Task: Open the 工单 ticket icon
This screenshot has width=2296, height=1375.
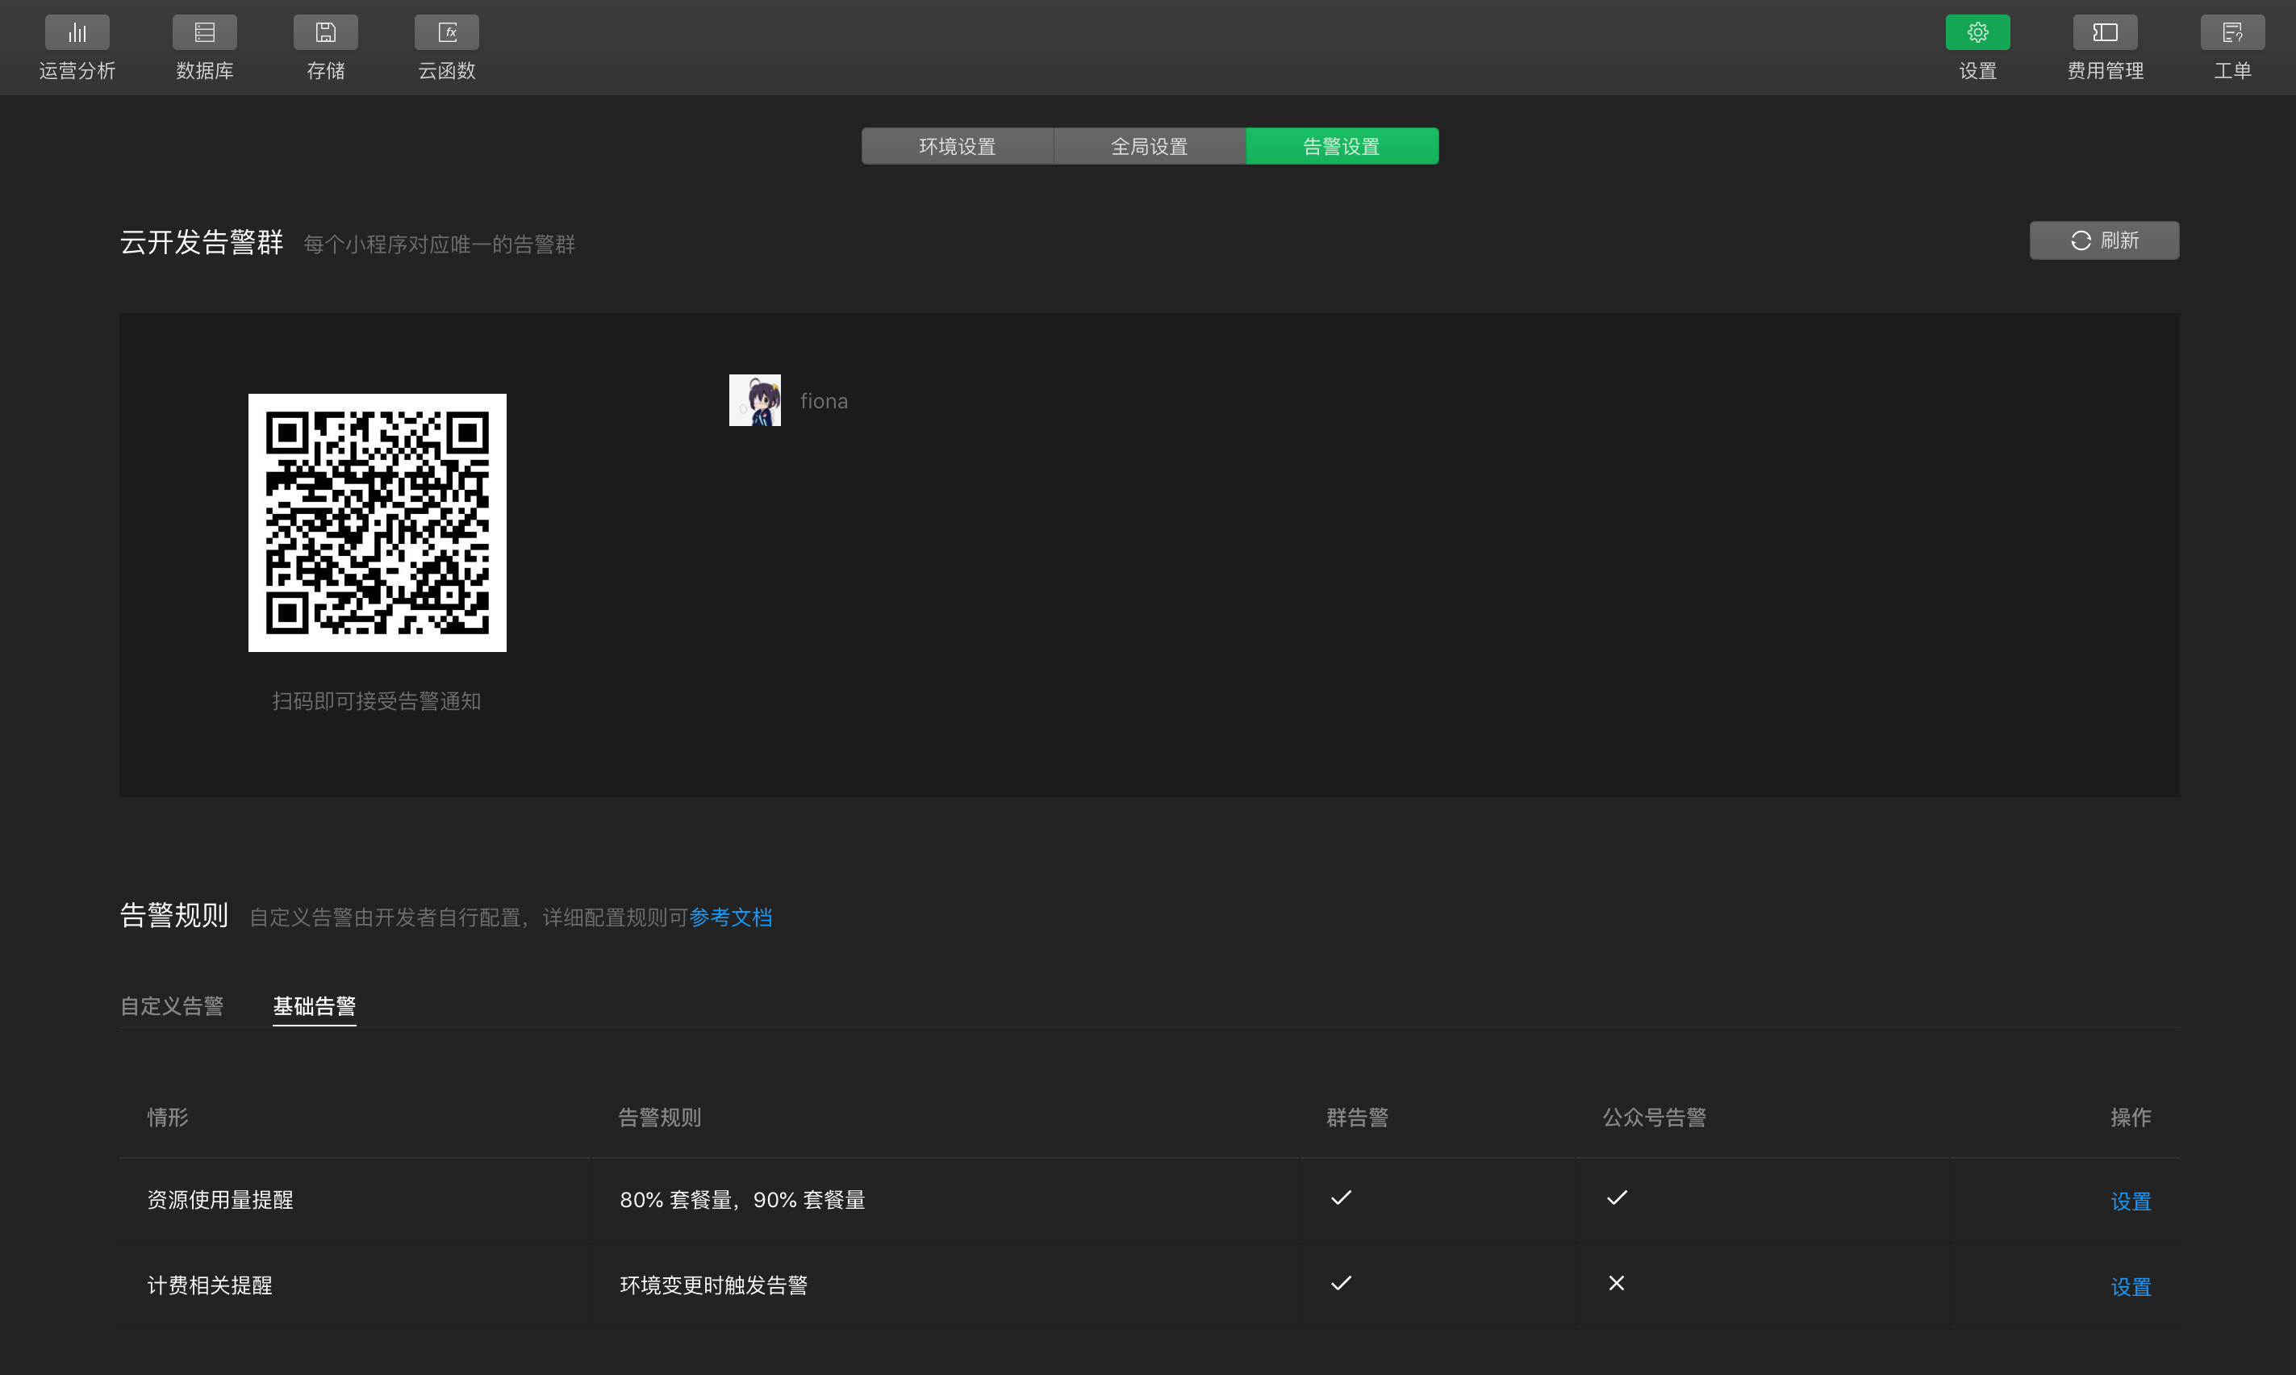Action: [x=2232, y=33]
